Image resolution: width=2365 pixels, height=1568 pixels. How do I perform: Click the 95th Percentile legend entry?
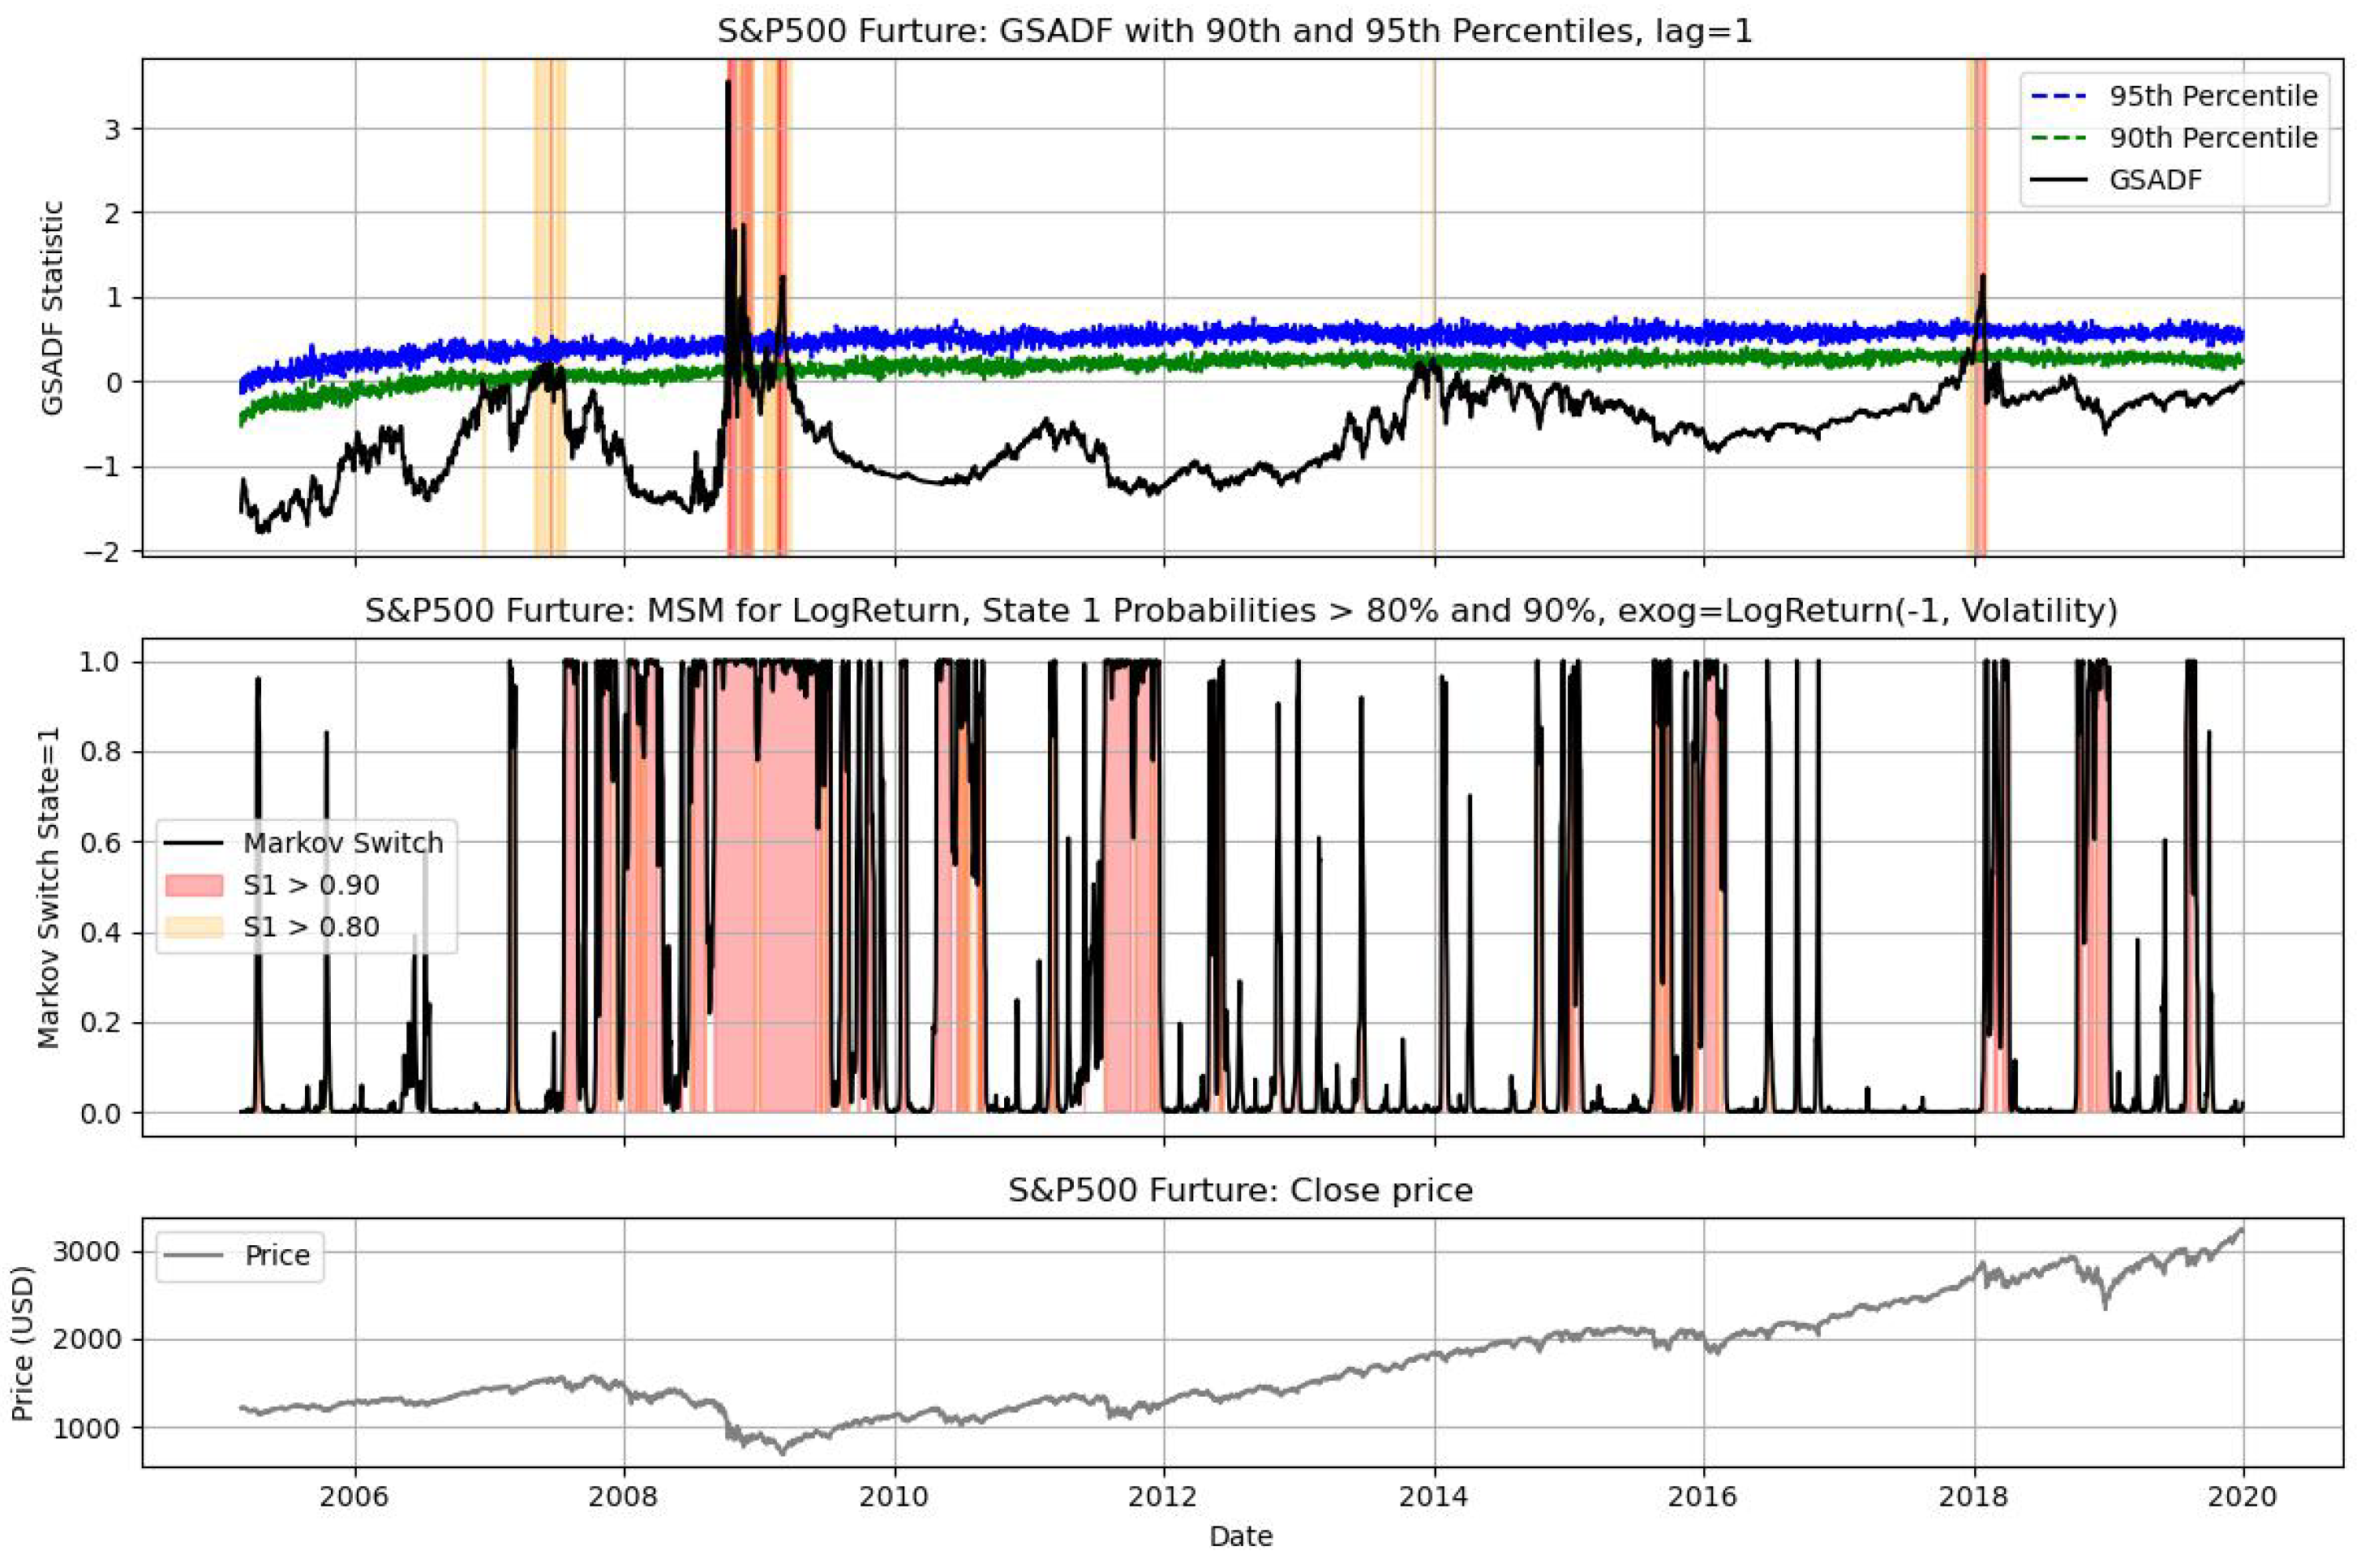(x=2213, y=96)
